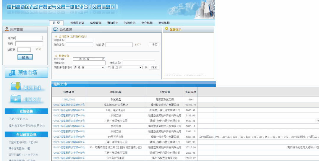The width and height of the screenshot is (319, 161).
Task: Open the 合同查询(合同密码修改) link
Action: (x=73, y=36)
